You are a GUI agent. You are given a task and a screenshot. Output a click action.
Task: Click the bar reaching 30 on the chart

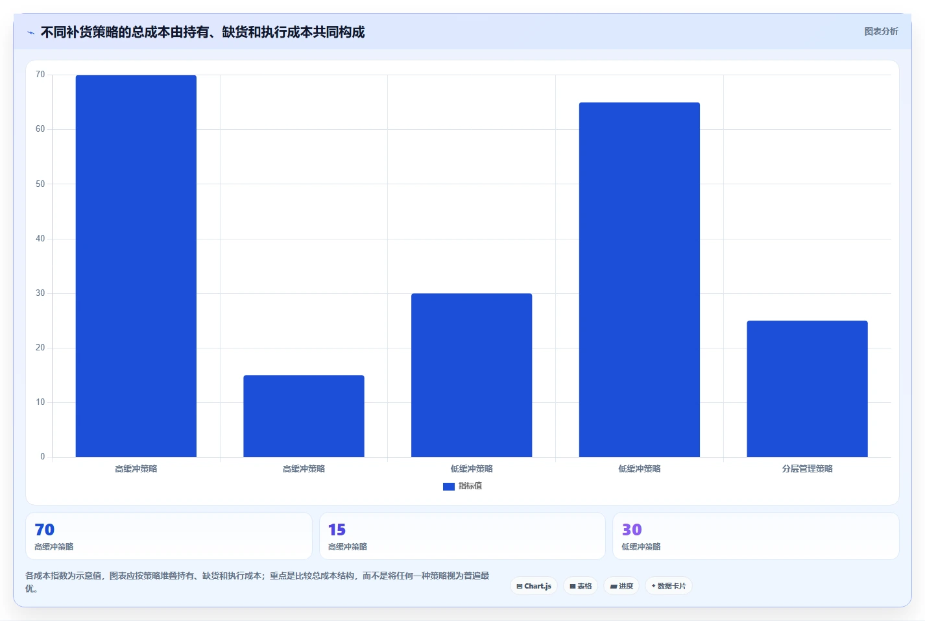(x=472, y=375)
